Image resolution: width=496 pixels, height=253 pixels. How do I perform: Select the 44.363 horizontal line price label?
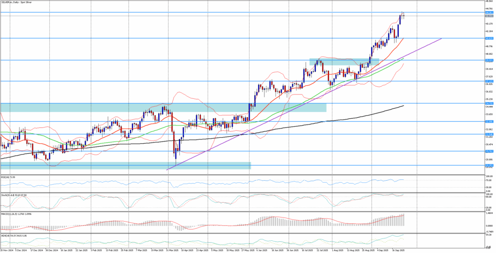(489, 13)
